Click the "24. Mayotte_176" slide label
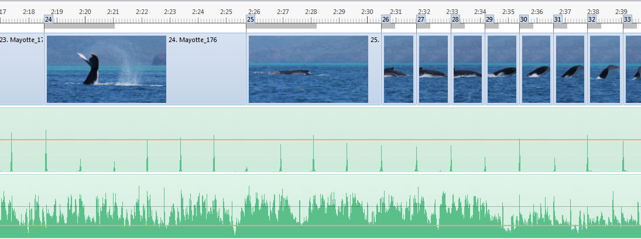 pyautogui.click(x=193, y=40)
